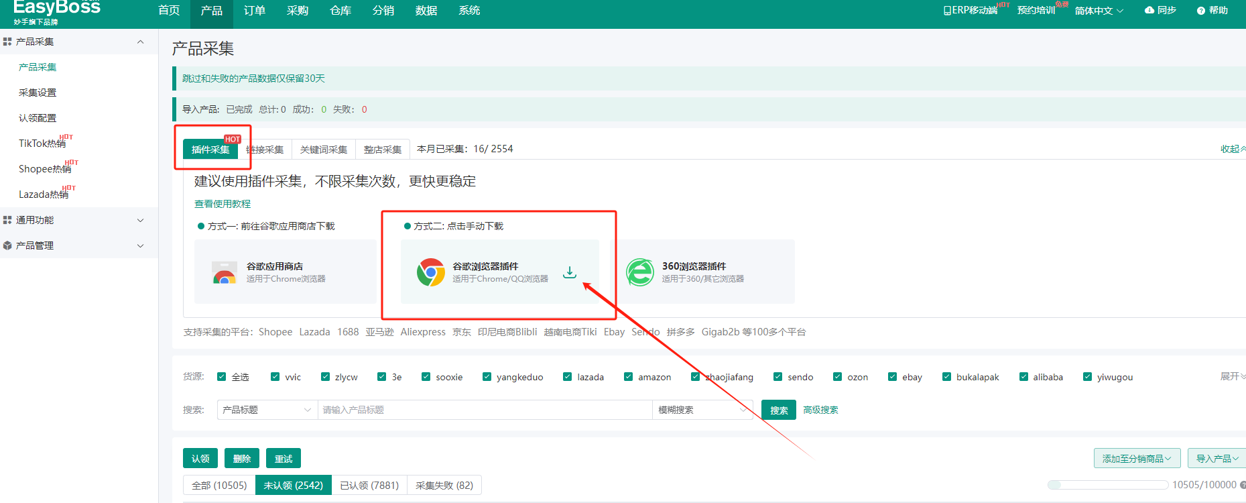
Task: Click the 360 browser plugin logo
Action: point(640,272)
